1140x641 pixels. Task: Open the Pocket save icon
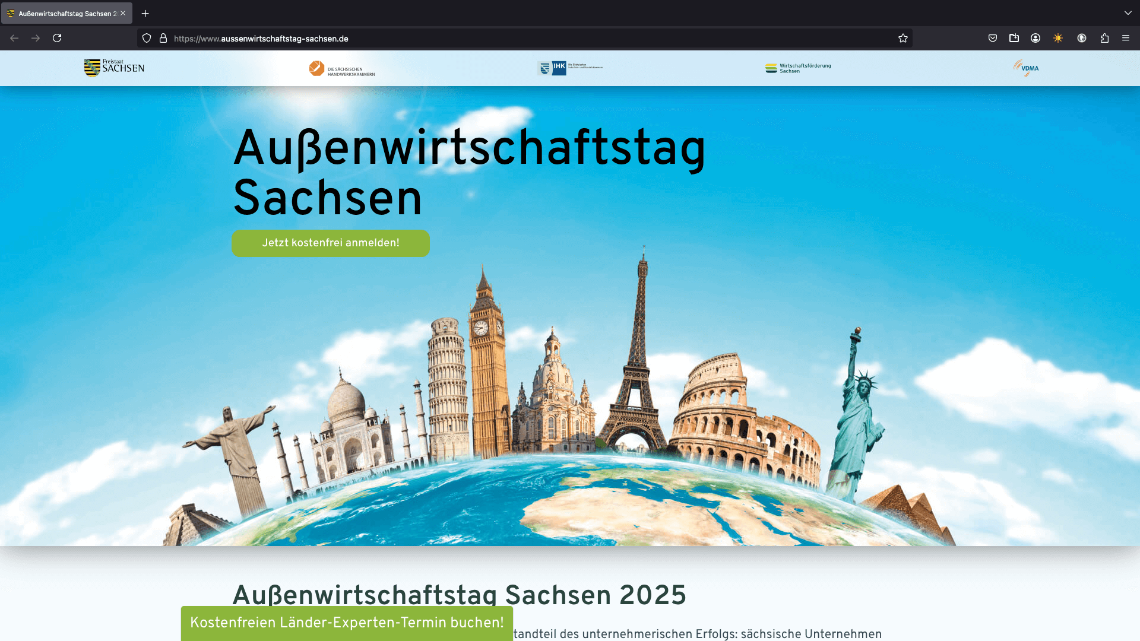993,39
